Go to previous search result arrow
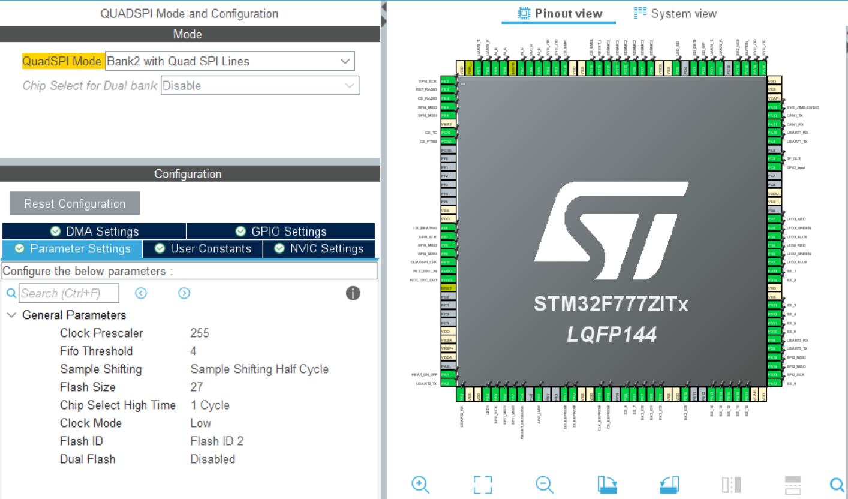 point(141,293)
